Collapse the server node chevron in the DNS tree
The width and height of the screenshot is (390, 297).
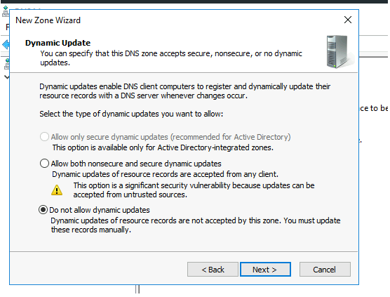[7, 77]
